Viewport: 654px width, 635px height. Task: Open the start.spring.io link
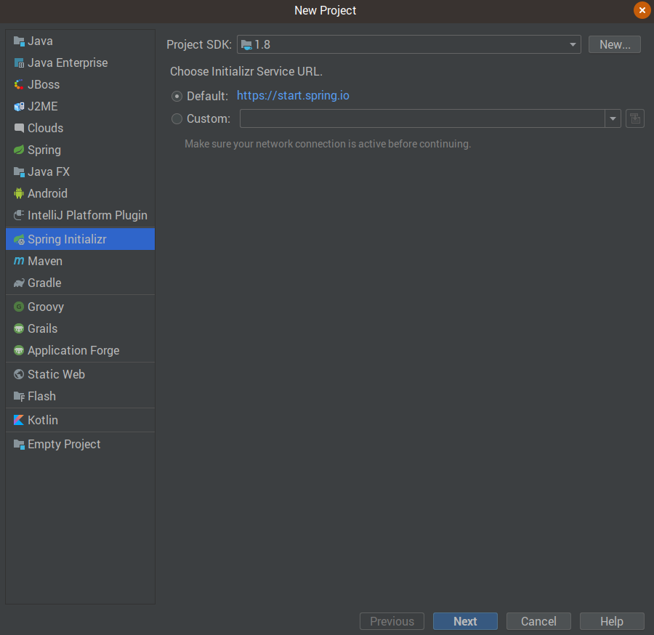click(293, 95)
